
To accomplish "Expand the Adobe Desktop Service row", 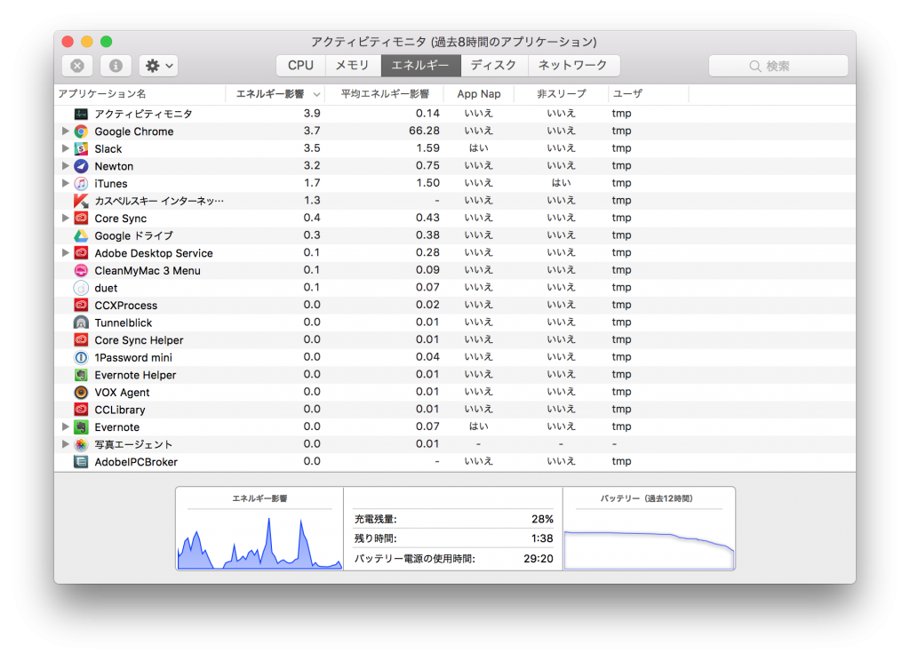I will [x=66, y=253].
